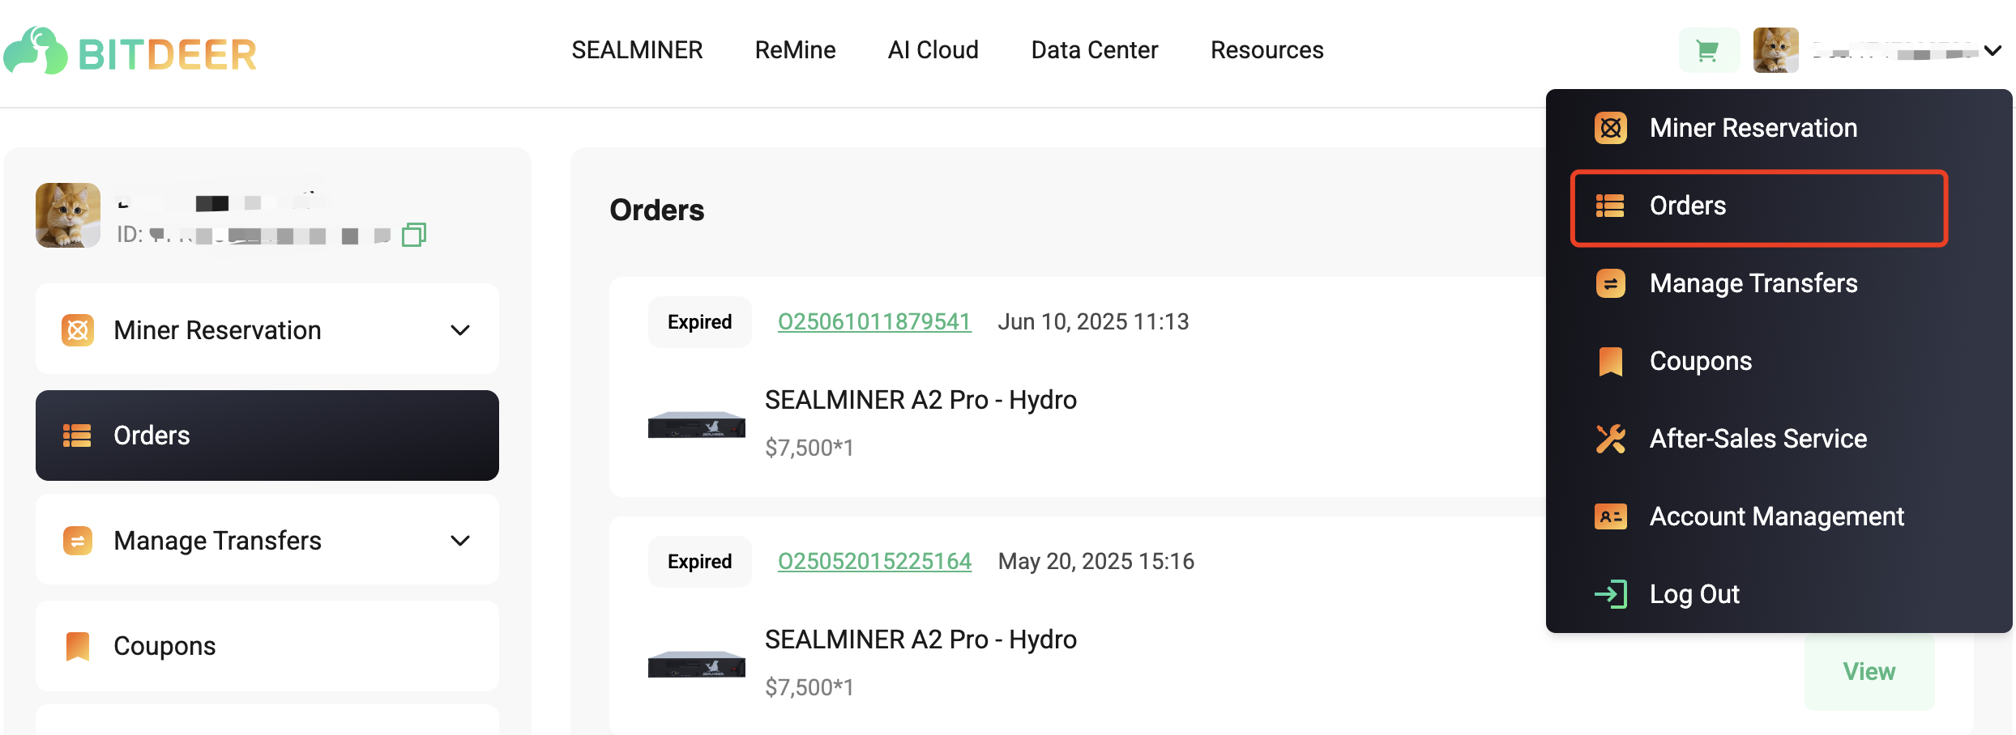Viewport: 2016px width, 735px height.
Task: Choose Account Management from dropdown menu
Action: coord(1777,516)
